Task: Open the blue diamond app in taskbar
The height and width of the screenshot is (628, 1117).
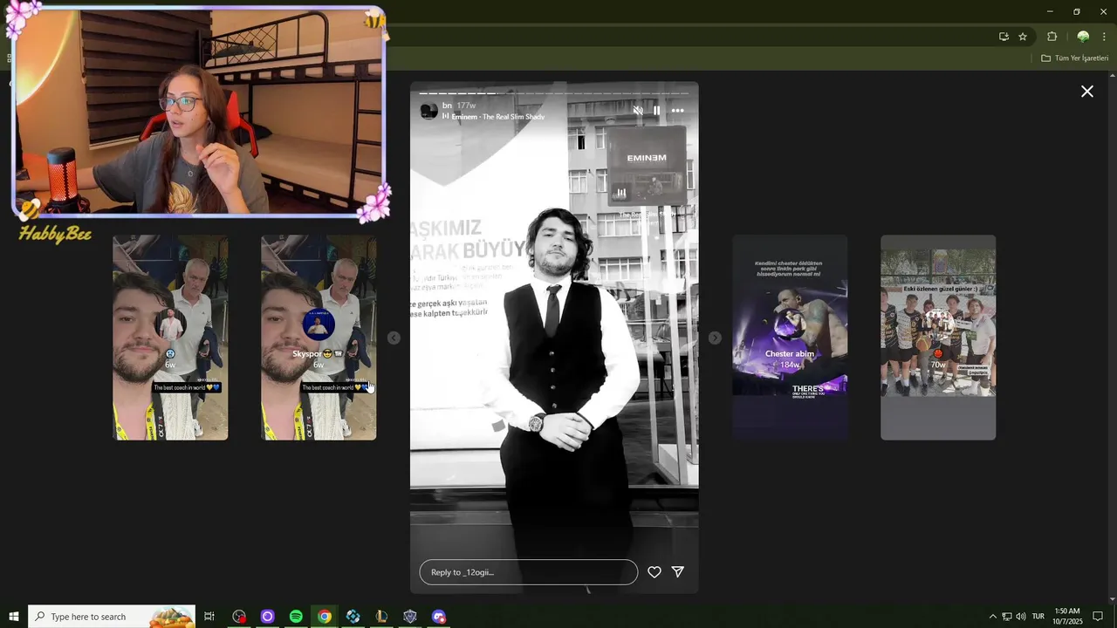Action: 353,617
